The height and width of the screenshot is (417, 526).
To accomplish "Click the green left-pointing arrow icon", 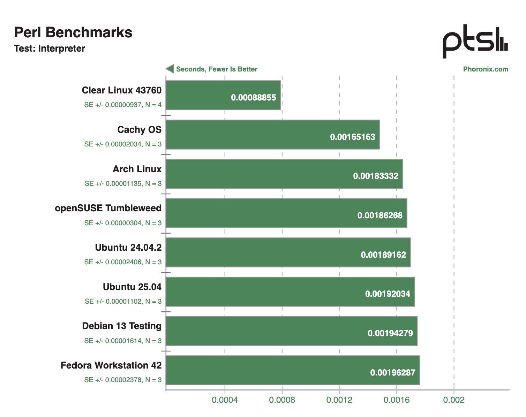I will pyautogui.click(x=170, y=69).
